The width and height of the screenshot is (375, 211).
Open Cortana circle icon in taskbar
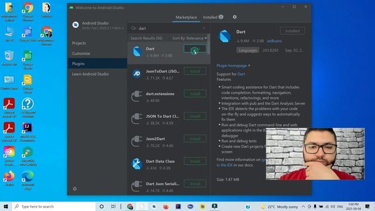101,206
